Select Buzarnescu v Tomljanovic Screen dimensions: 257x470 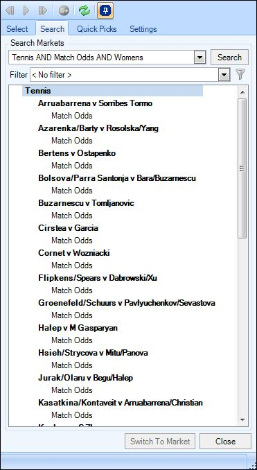point(87,203)
